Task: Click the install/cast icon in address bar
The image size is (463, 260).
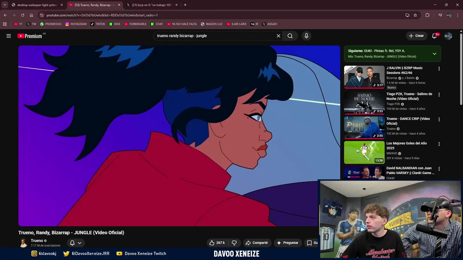Action: point(407,15)
